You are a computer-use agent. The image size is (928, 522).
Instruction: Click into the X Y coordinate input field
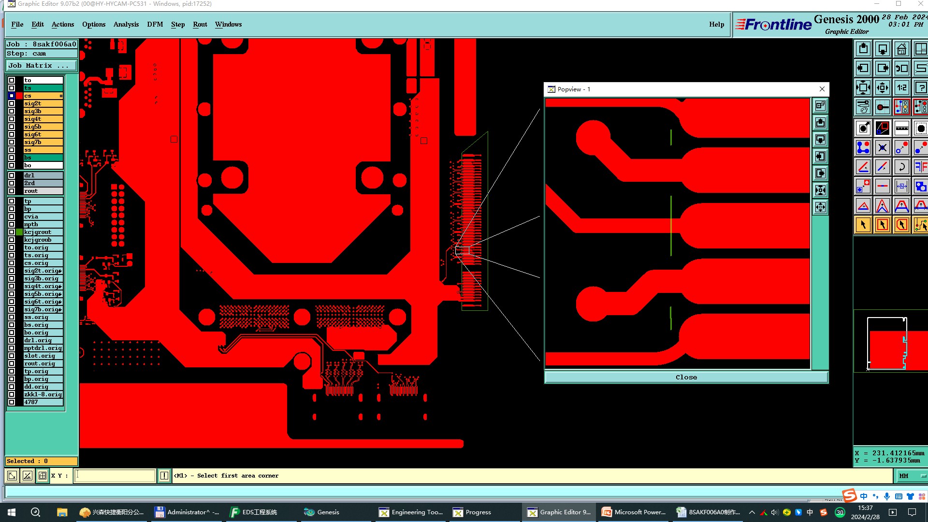pos(115,476)
